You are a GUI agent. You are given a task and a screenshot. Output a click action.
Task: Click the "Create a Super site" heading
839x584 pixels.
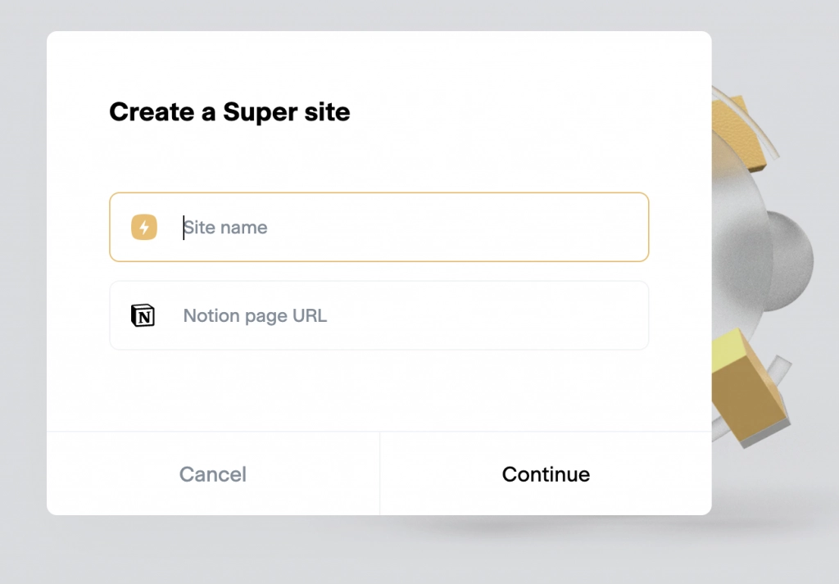(x=229, y=111)
